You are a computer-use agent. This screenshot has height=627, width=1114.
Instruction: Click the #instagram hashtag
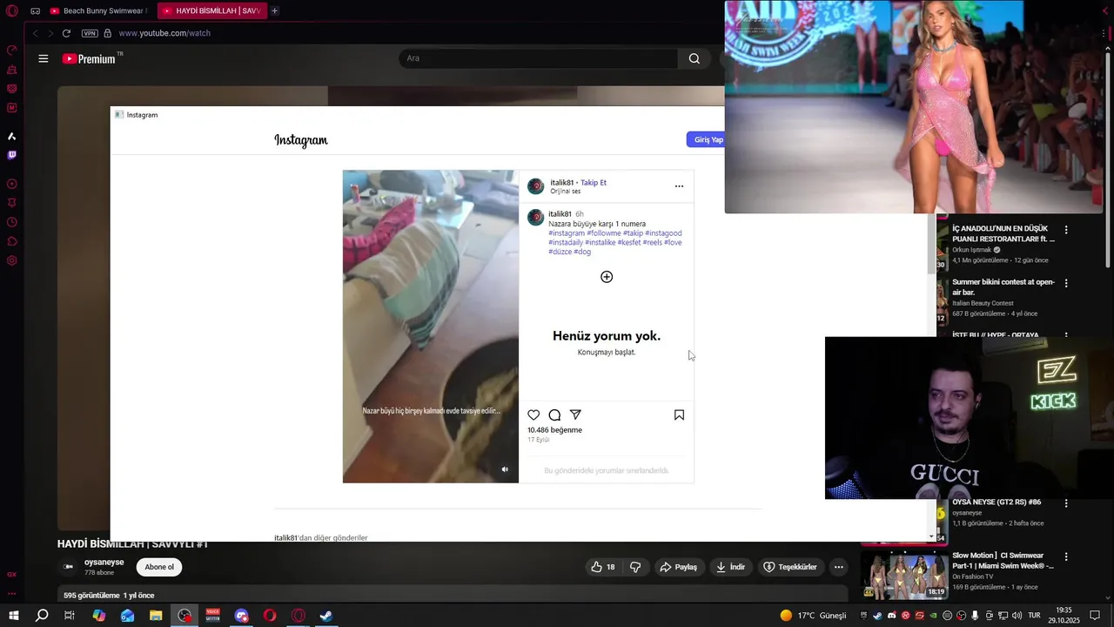click(x=567, y=233)
